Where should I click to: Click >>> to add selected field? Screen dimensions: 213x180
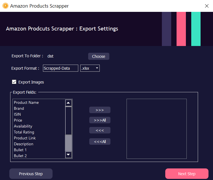[x=100, y=110]
